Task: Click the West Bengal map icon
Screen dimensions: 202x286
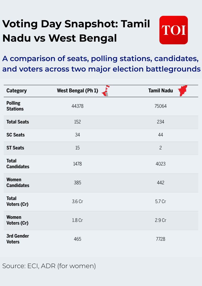Action: (106, 91)
